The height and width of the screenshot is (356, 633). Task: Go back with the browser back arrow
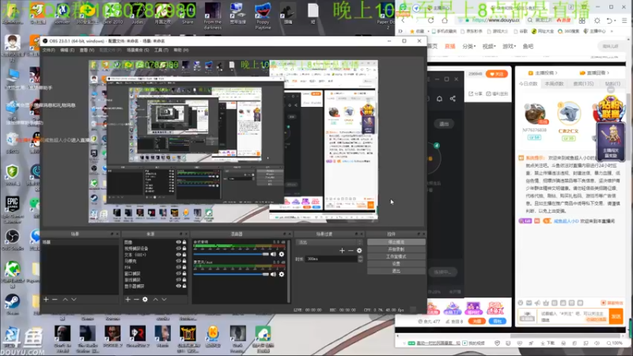(x=404, y=21)
